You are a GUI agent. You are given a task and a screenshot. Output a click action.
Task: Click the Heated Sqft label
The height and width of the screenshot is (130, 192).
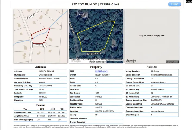coord(75,86)
